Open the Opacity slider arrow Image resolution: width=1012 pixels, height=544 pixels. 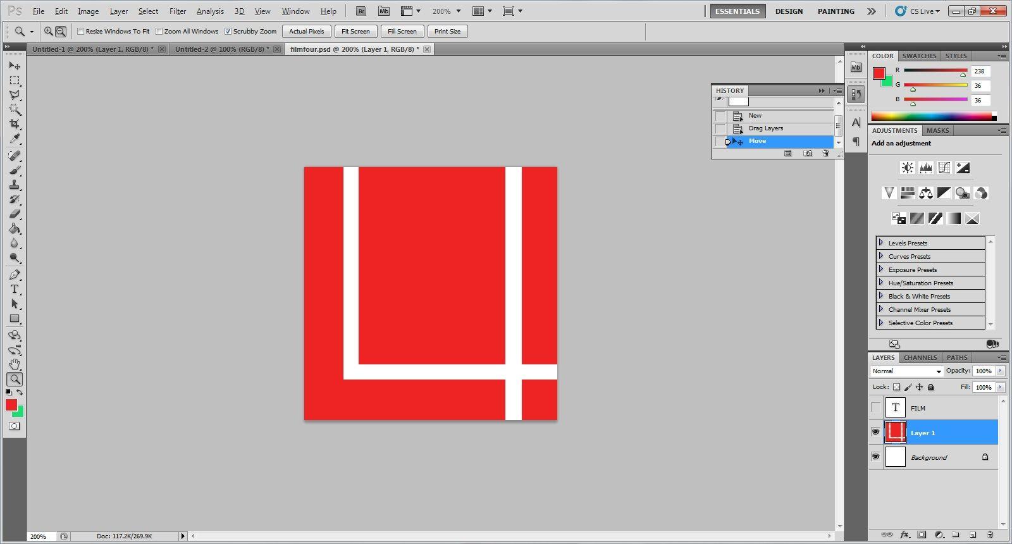(x=1001, y=371)
